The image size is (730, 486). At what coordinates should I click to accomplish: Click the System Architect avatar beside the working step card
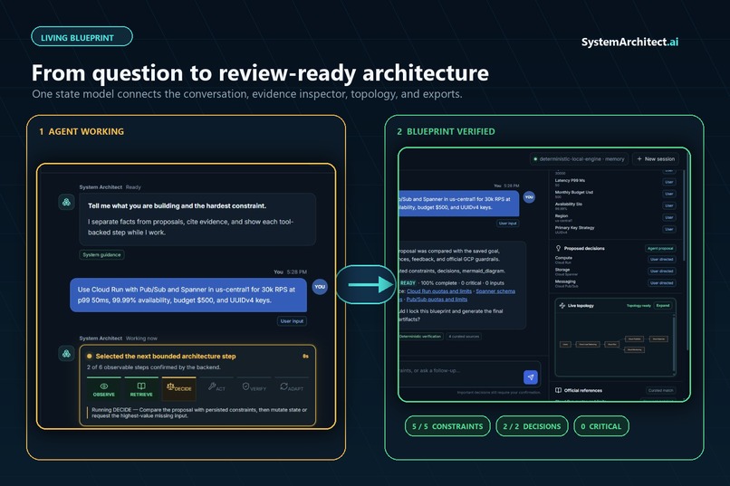pos(67,354)
